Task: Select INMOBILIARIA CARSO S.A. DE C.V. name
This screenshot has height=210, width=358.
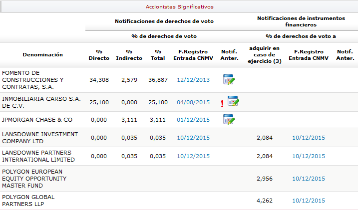Action: (41, 102)
